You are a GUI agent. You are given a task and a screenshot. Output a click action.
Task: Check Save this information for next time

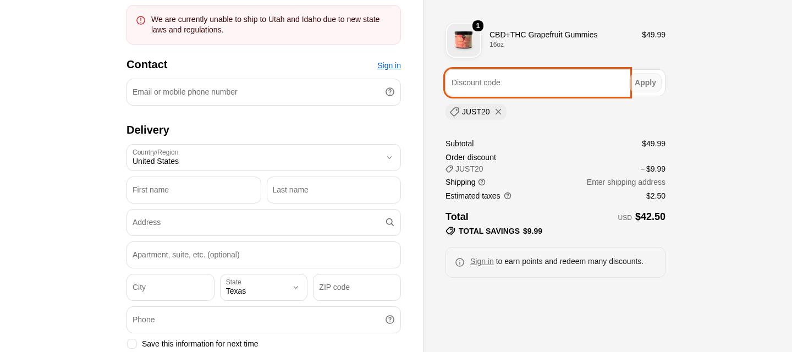click(x=132, y=344)
